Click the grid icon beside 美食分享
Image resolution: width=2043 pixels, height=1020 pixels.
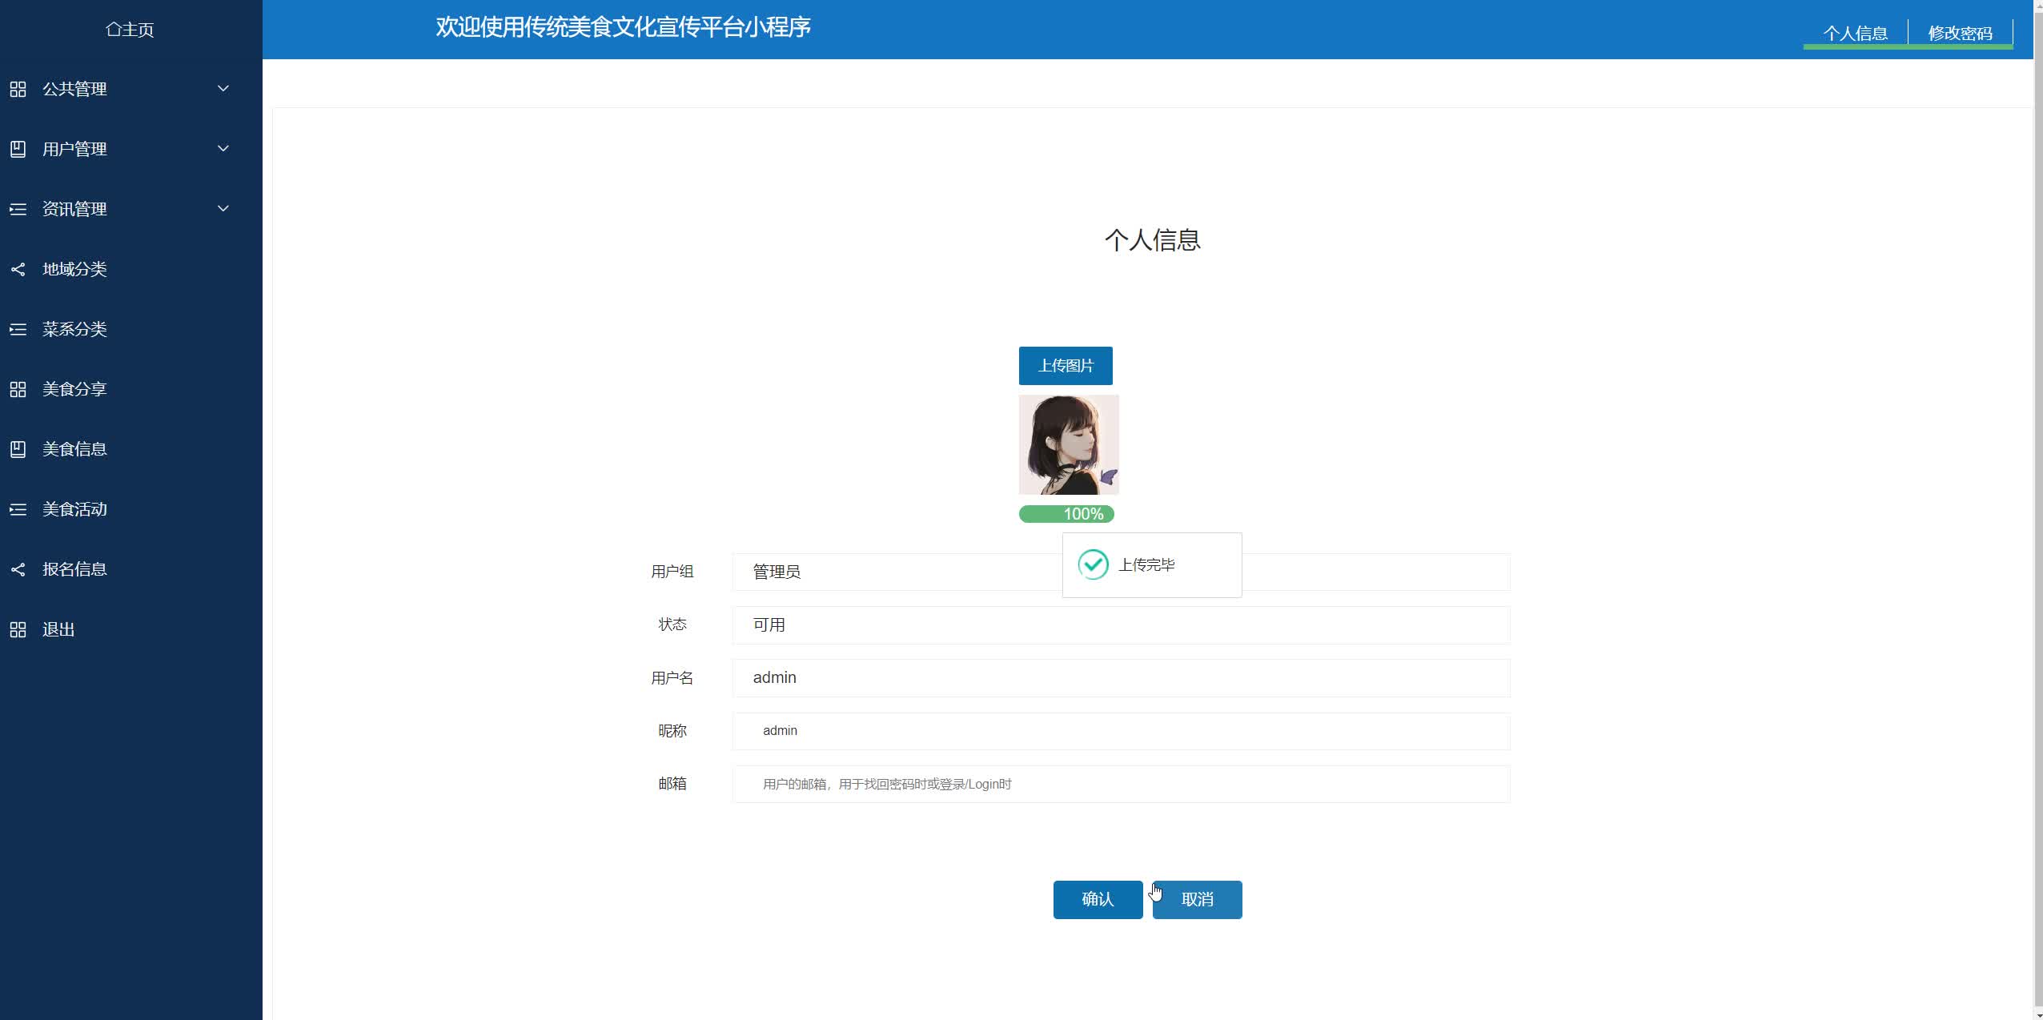coord(18,389)
